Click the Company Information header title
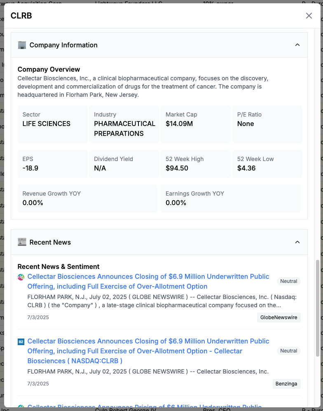The image size is (323, 411). 63,45
